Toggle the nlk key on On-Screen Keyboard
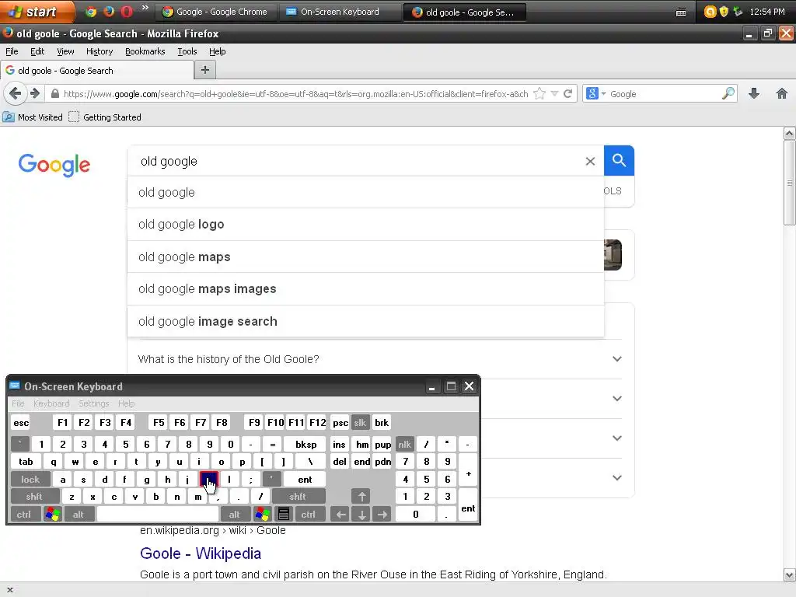The image size is (796, 597). (404, 444)
